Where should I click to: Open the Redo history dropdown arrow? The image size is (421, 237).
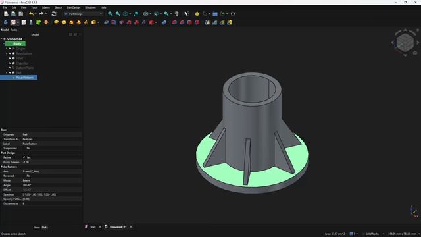45,14
